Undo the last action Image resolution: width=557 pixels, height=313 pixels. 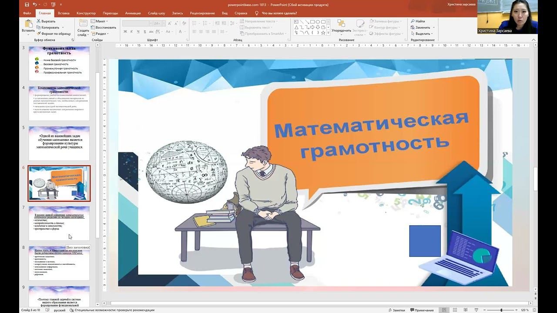(x=35, y=5)
